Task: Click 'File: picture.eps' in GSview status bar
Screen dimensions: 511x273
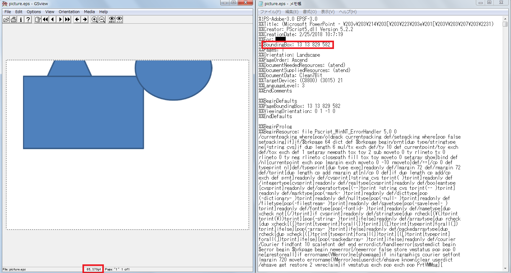Action: click(x=14, y=269)
